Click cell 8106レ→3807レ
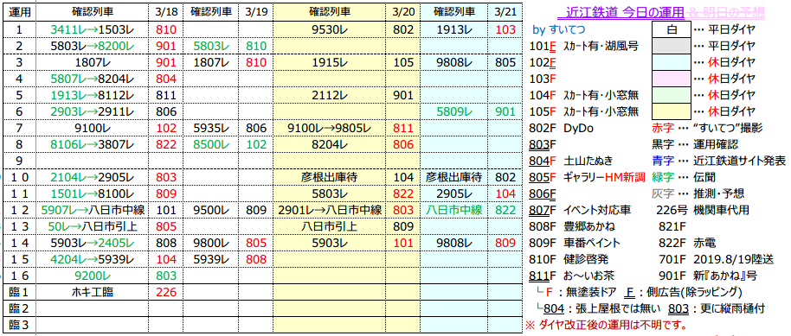 (92, 144)
